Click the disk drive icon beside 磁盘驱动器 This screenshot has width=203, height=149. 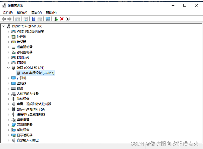click(x=14, y=48)
